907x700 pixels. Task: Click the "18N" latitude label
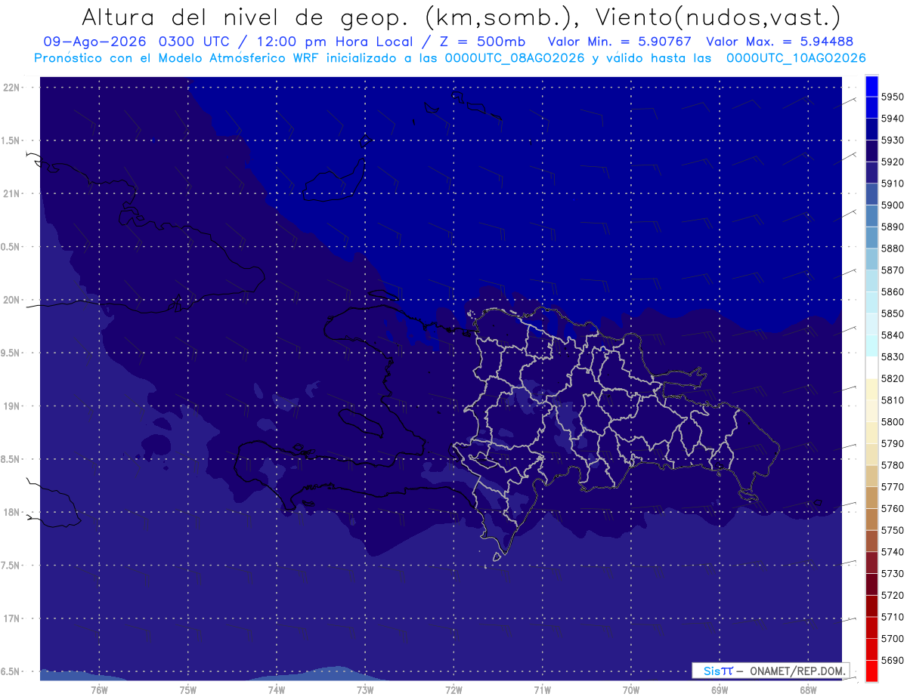(x=11, y=512)
